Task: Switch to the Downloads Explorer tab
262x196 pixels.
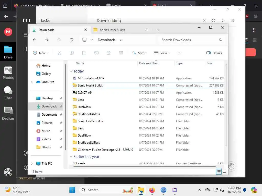Action: coord(60,30)
